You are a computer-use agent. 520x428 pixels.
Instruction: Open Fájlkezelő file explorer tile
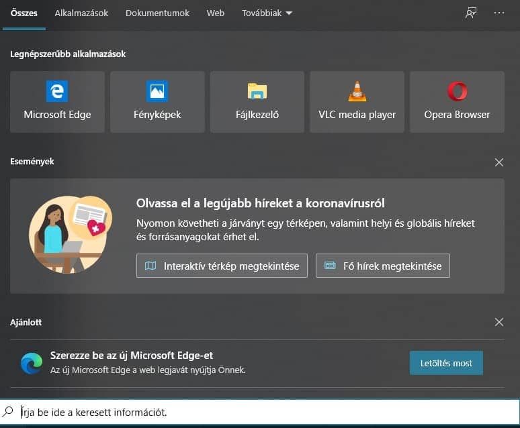257,102
